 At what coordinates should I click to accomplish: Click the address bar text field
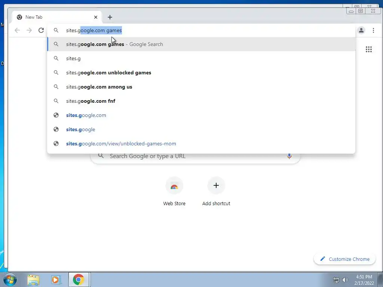201,30
